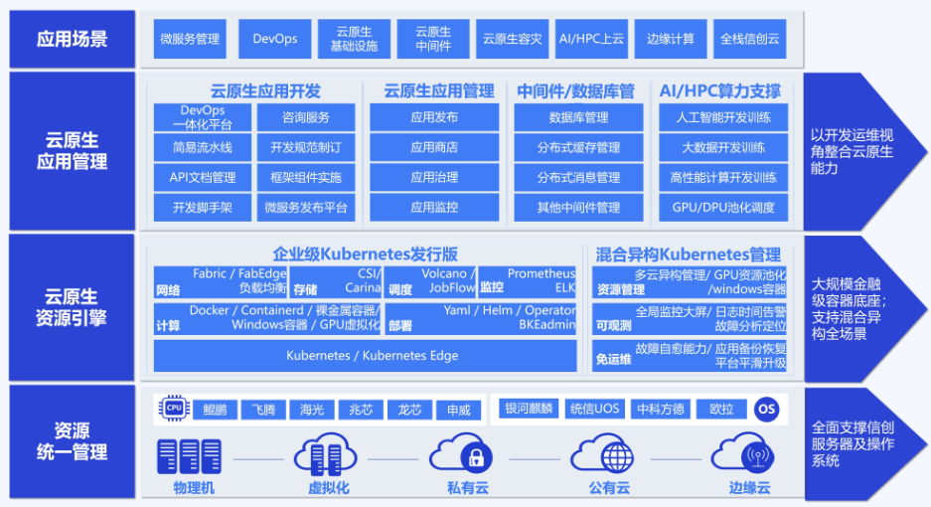Image resolution: width=931 pixels, height=507 pixels.
Task: Click the 云原生中间件 box
Action: [433, 39]
